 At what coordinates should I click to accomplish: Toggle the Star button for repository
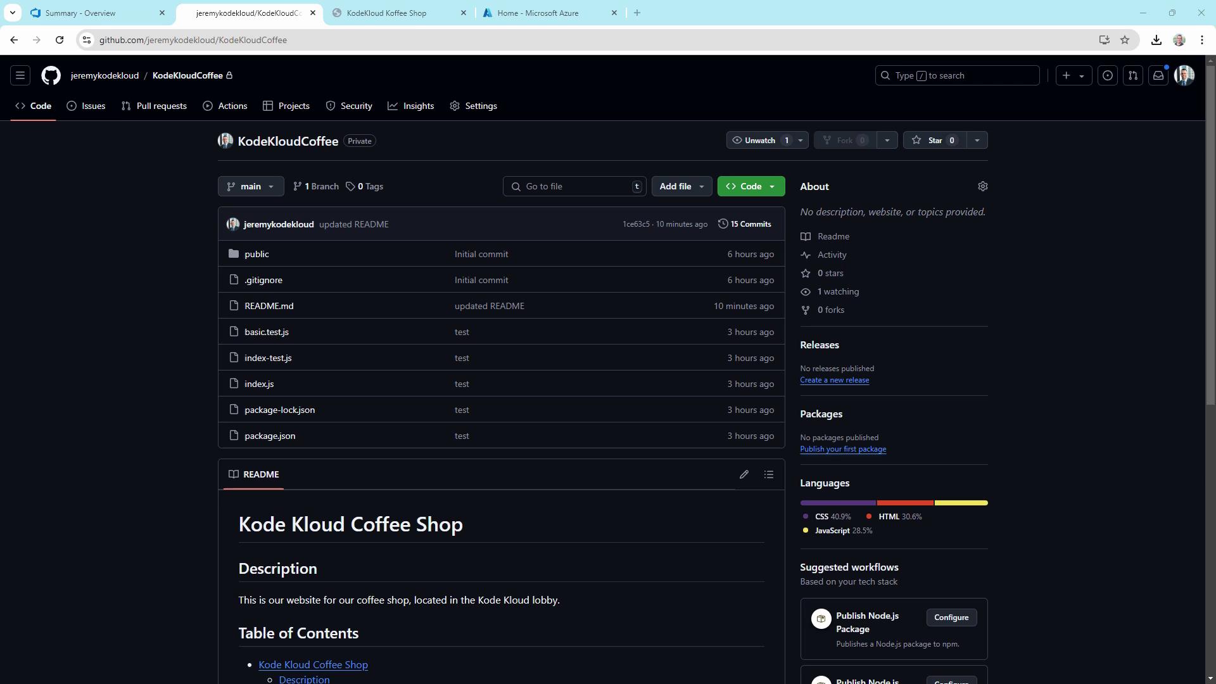935,141
